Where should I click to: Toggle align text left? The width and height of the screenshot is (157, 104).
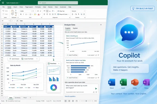click(44, 14)
